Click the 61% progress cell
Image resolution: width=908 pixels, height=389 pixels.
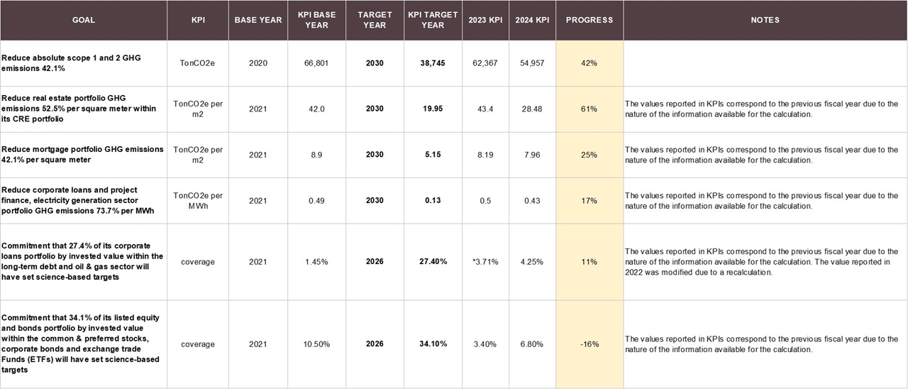tap(589, 109)
